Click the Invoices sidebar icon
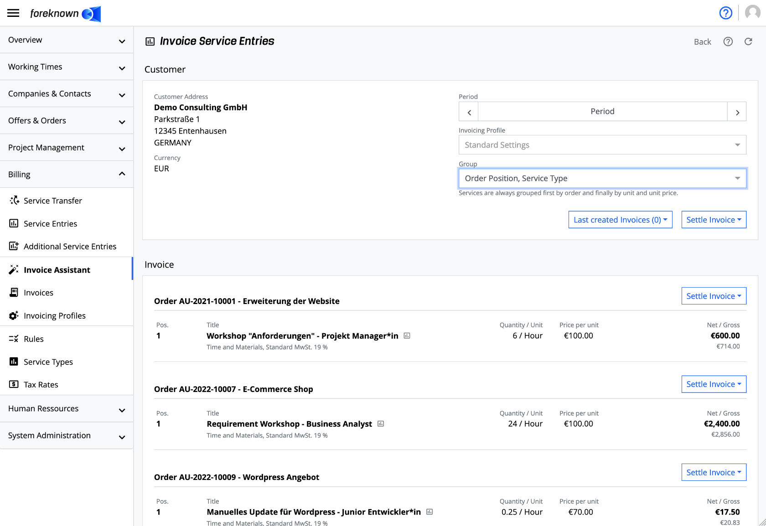The width and height of the screenshot is (766, 526). (14, 293)
